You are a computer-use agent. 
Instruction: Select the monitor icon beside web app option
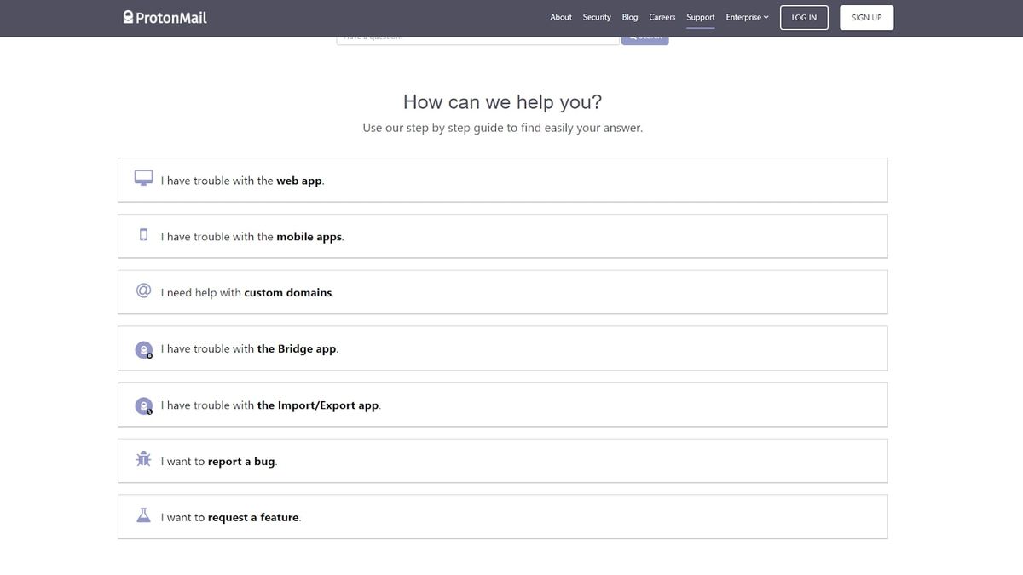coord(142,177)
